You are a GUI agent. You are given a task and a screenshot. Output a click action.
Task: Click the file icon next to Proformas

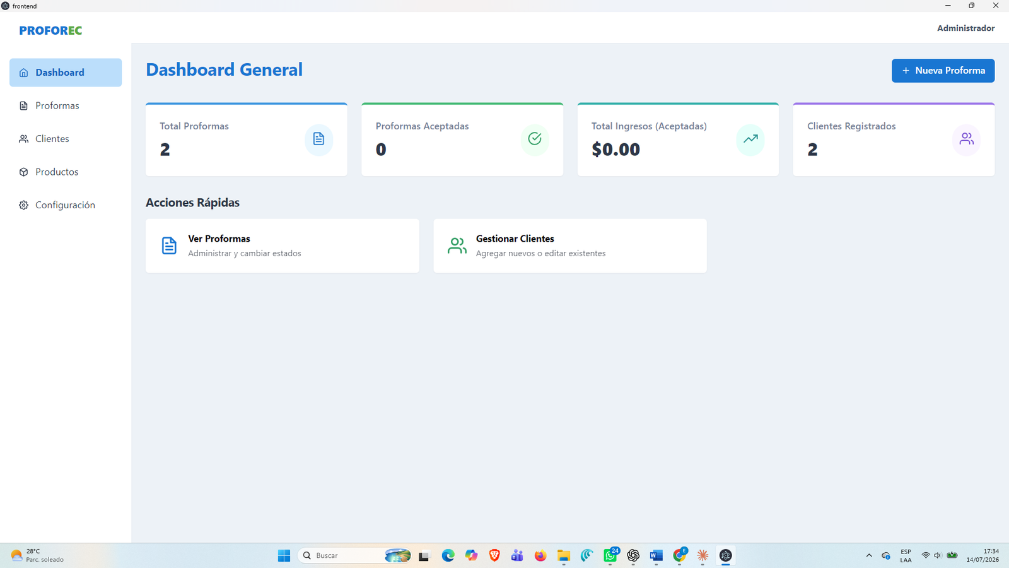24,105
